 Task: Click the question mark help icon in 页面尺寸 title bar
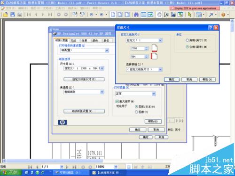[x=211, y=28]
